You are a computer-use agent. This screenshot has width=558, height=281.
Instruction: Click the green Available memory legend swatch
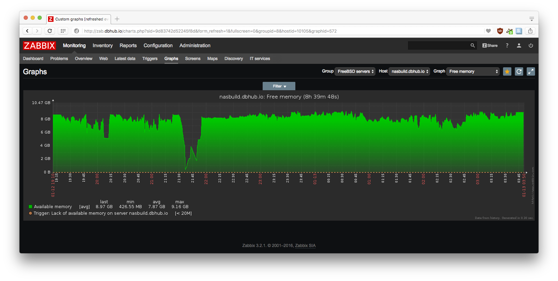[31, 207]
